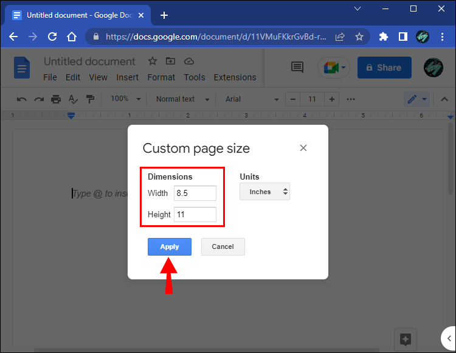Open the Arial font dropdown

(x=252, y=99)
